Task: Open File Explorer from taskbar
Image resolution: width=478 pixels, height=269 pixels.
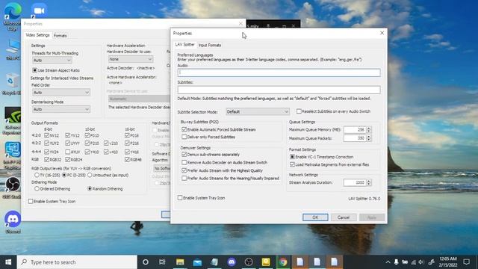Action: coord(180,262)
